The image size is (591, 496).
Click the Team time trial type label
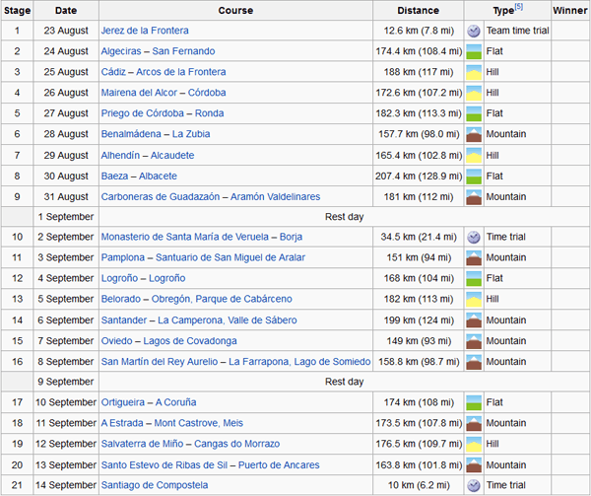click(x=517, y=31)
